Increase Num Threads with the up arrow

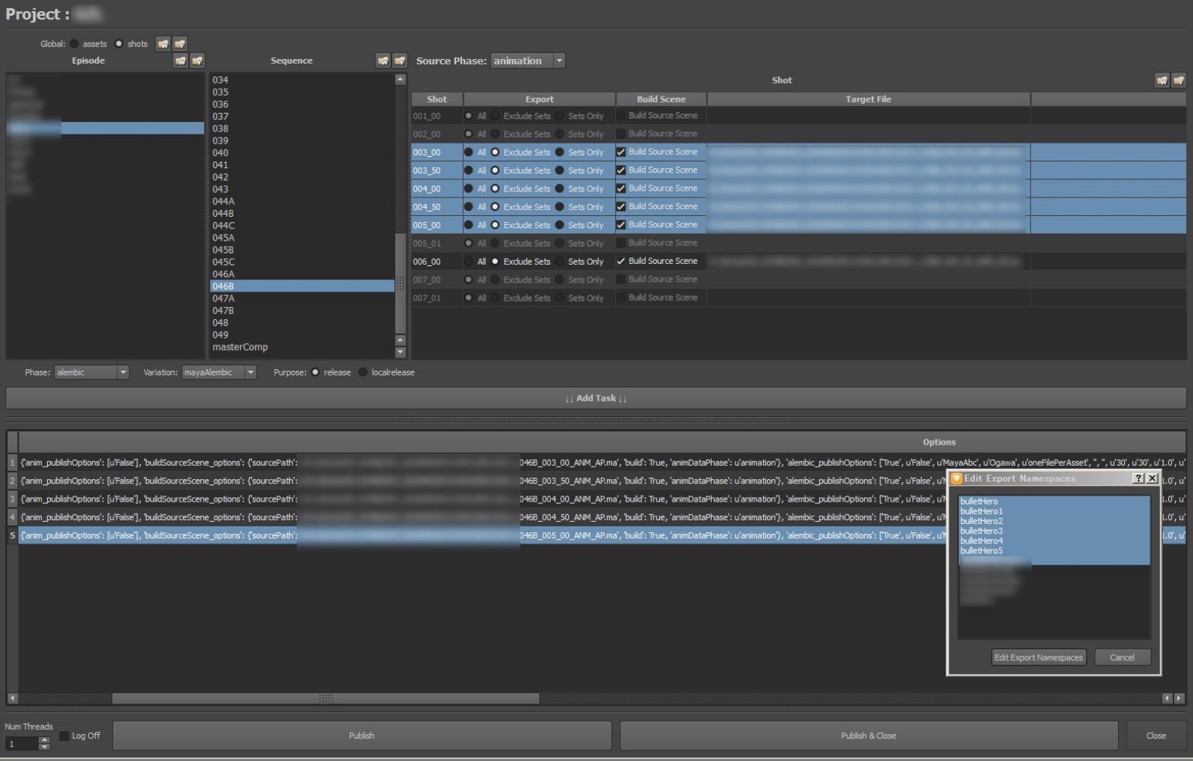tap(44, 740)
